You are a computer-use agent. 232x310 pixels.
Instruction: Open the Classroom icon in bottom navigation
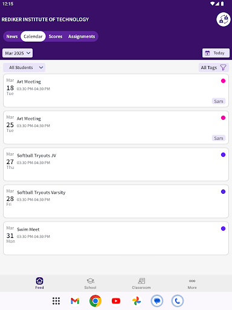pos(141,281)
